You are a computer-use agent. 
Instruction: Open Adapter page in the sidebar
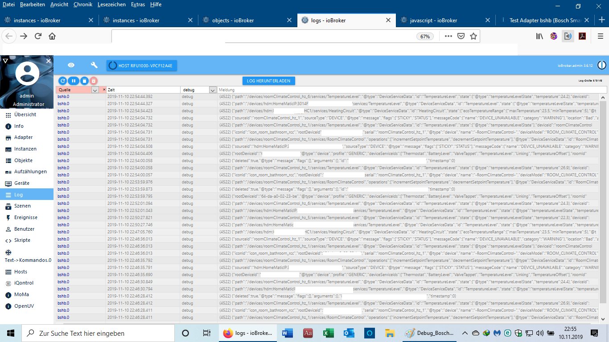tap(27, 137)
